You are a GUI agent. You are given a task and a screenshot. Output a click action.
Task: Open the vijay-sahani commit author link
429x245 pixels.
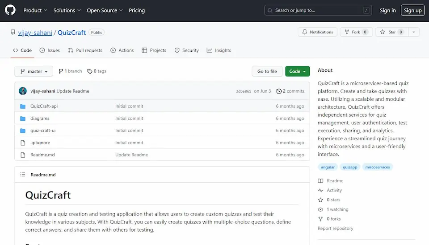[43, 91]
